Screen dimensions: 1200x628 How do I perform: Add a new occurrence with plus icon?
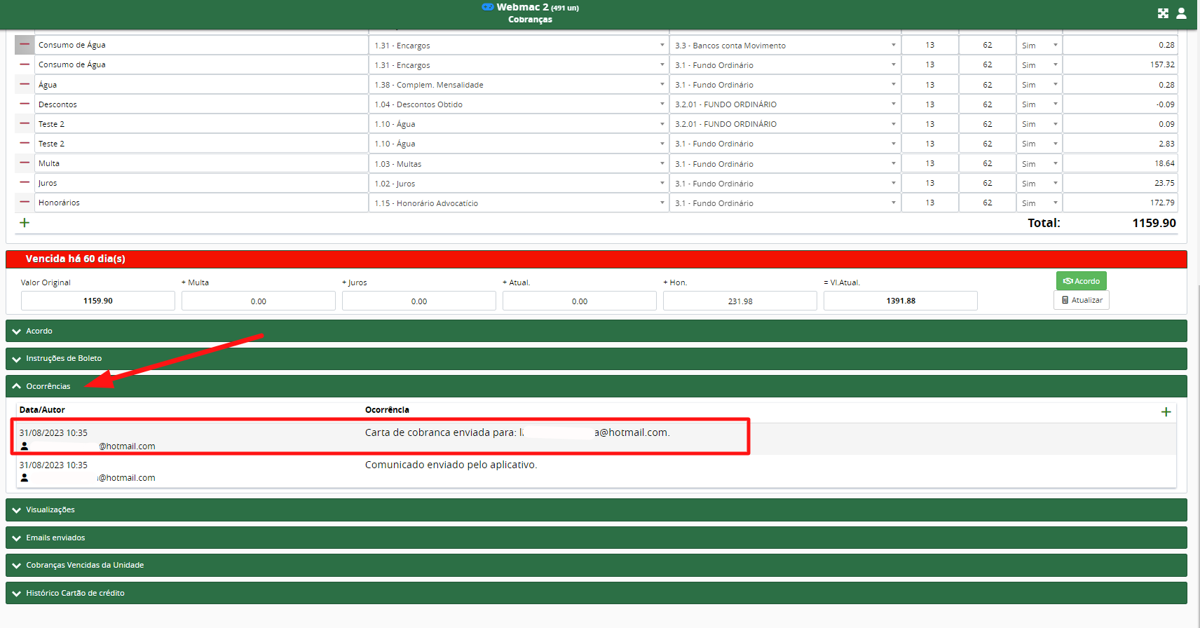click(1166, 412)
